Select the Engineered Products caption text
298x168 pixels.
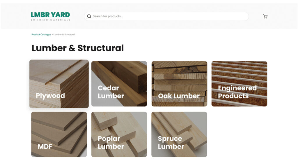[x=237, y=92]
